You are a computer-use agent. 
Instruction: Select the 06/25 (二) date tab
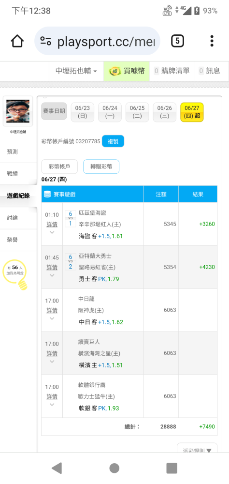pos(137,112)
